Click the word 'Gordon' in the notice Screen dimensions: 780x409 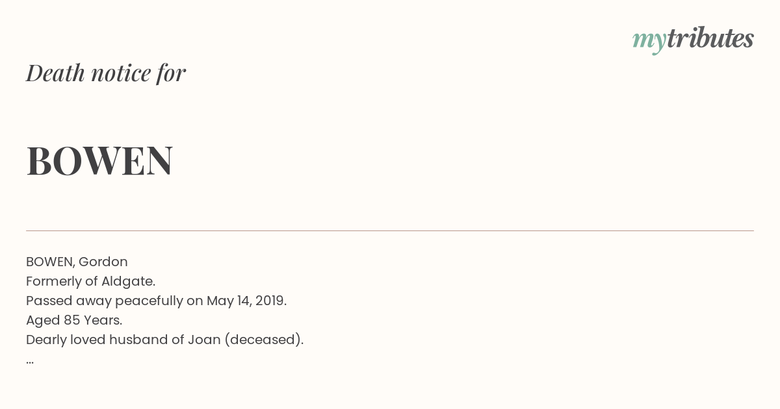pyautogui.click(x=103, y=262)
